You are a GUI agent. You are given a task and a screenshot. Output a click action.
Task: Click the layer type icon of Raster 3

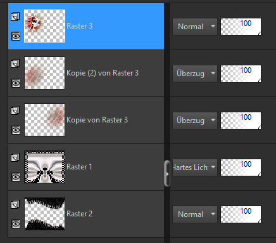point(15,16)
